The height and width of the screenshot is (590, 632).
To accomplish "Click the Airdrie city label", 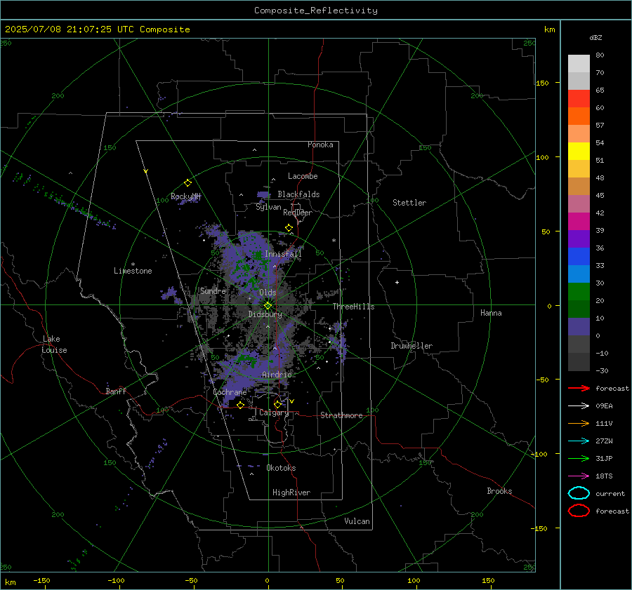I will 277,375.
